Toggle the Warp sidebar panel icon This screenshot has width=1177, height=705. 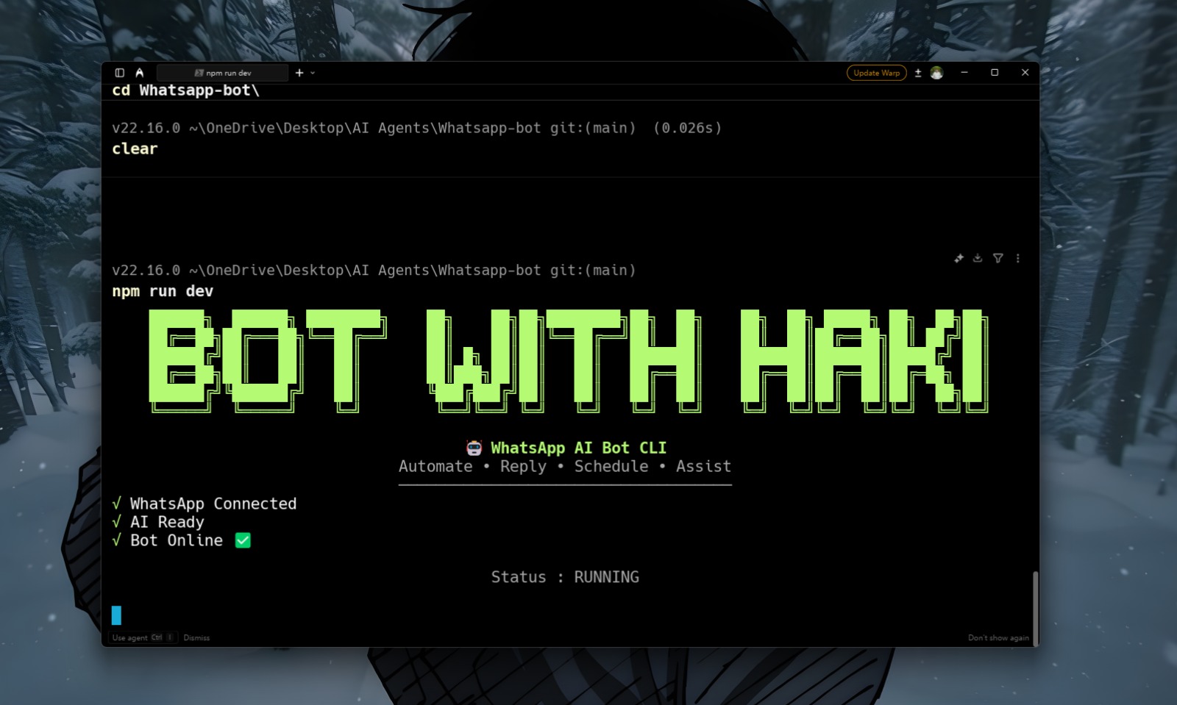click(x=120, y=73)
